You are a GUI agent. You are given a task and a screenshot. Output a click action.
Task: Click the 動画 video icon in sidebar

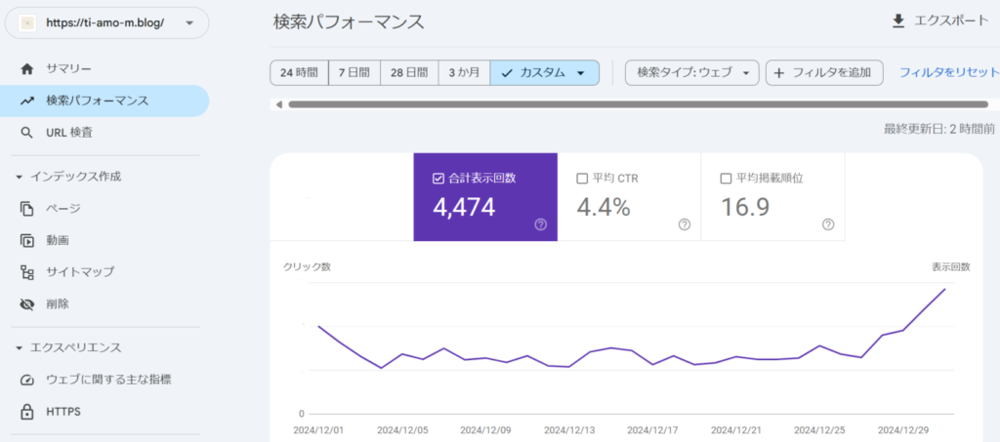(x=27, y=240)
